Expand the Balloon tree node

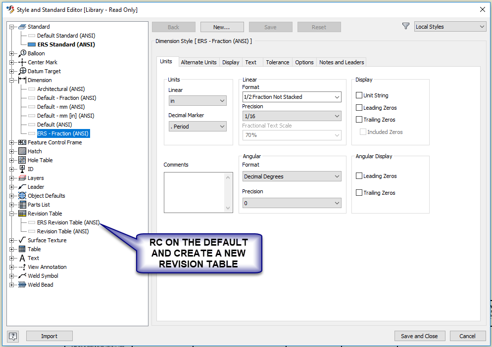[11, 53]
